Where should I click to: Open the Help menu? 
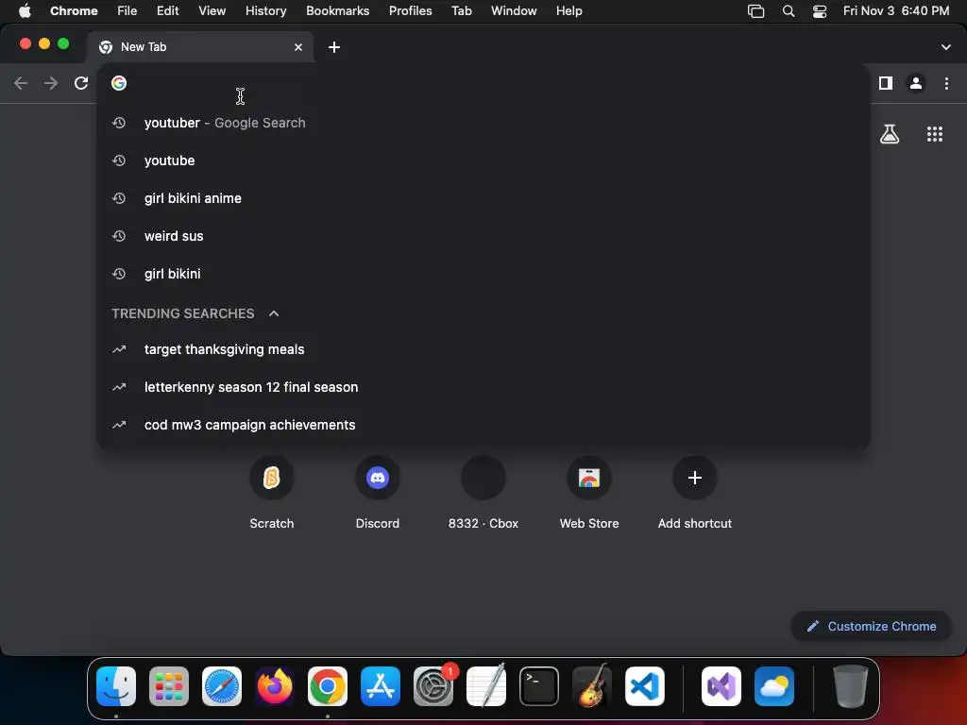[x=568, y=11]
